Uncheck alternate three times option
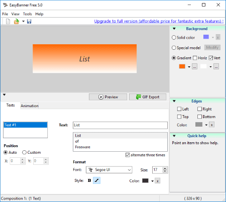Image resolution: width=226 pixels, height=202 pixels. tap(128, 155)
